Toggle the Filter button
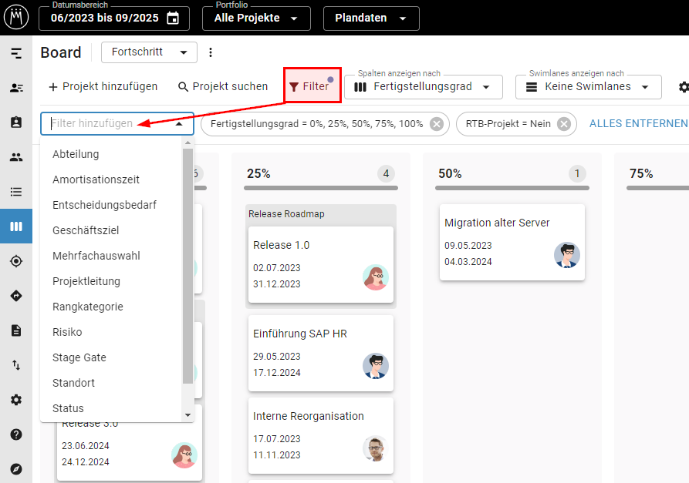Screen dimensions: 689x483 coord(312,86)
